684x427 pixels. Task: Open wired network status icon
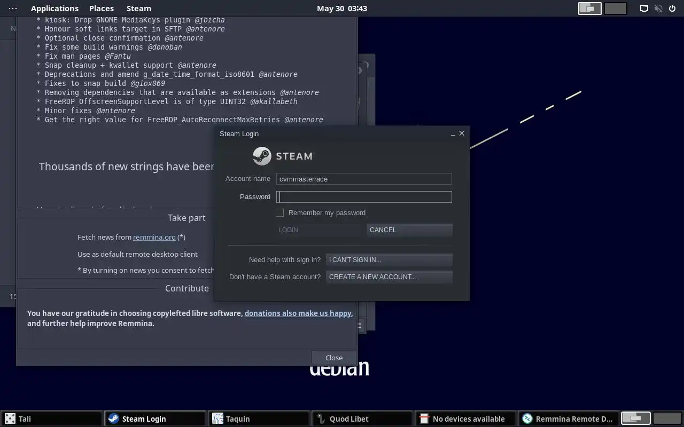[x=644, y=8]
